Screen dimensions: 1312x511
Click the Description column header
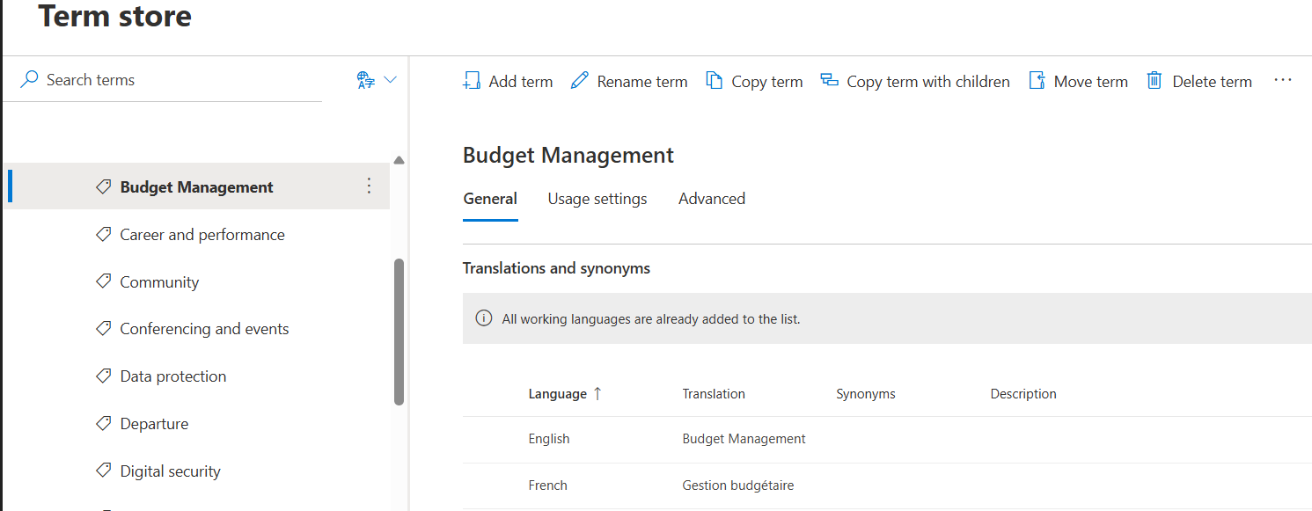click(1023, 394)
